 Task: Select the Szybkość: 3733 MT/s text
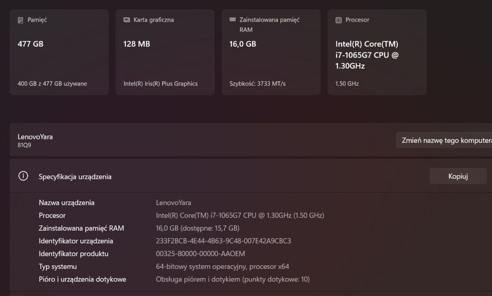point(257,83)
